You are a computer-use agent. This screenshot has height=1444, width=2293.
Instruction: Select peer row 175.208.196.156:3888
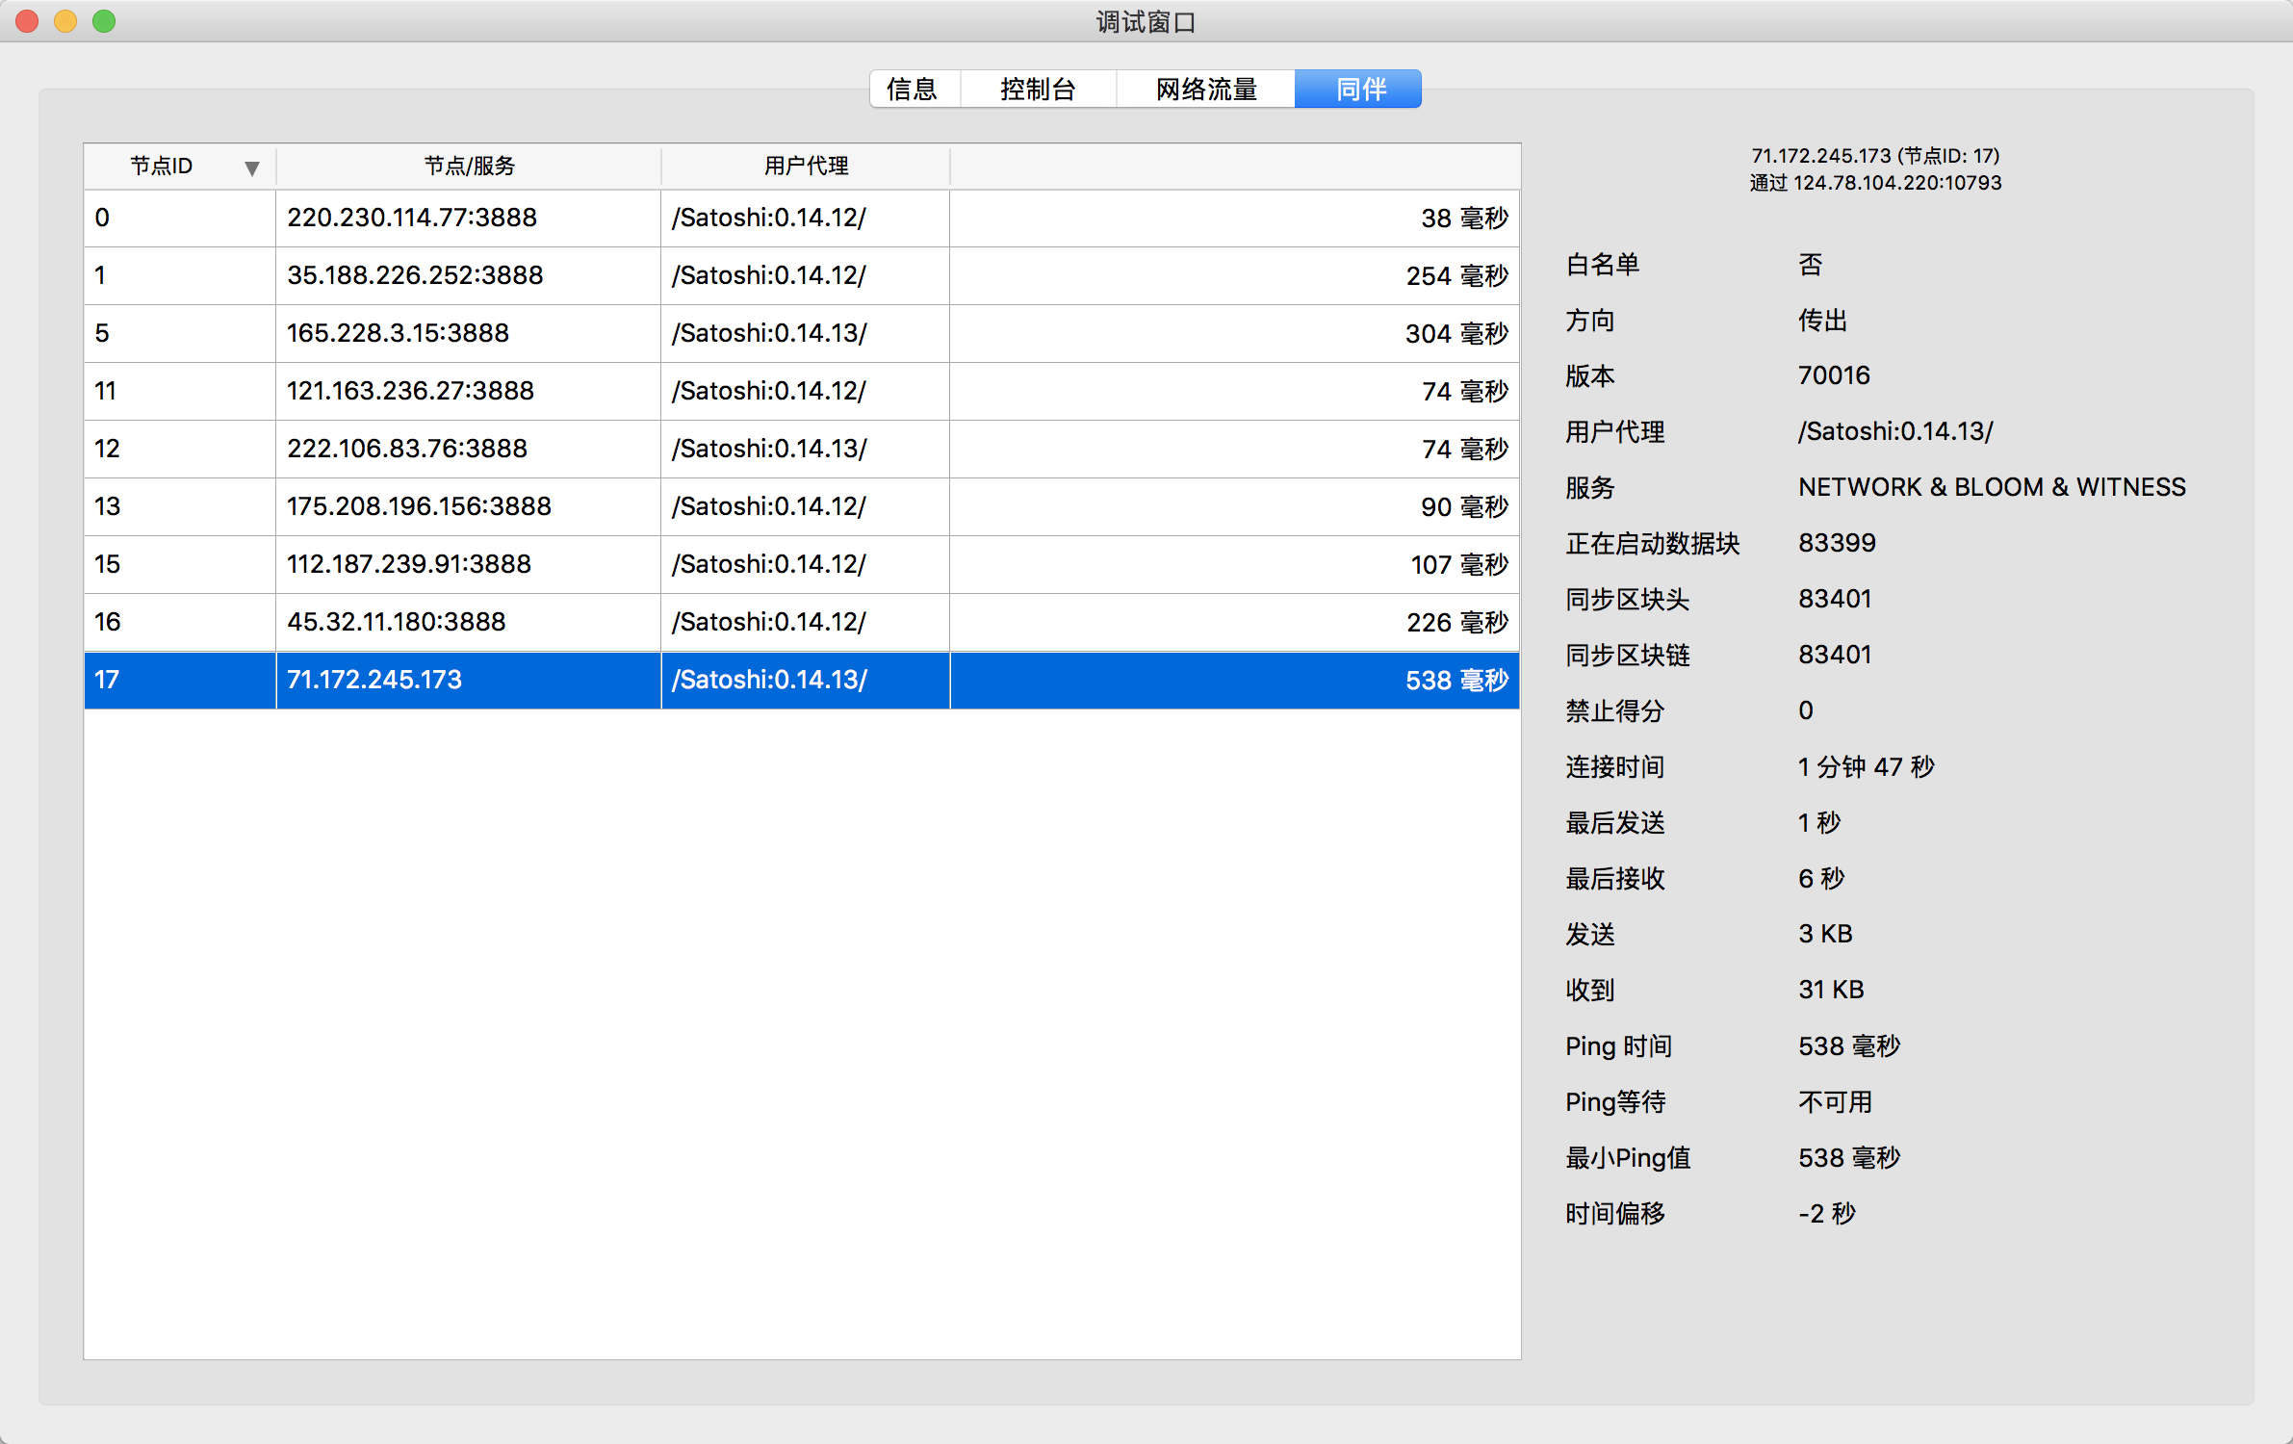point(419,506)
